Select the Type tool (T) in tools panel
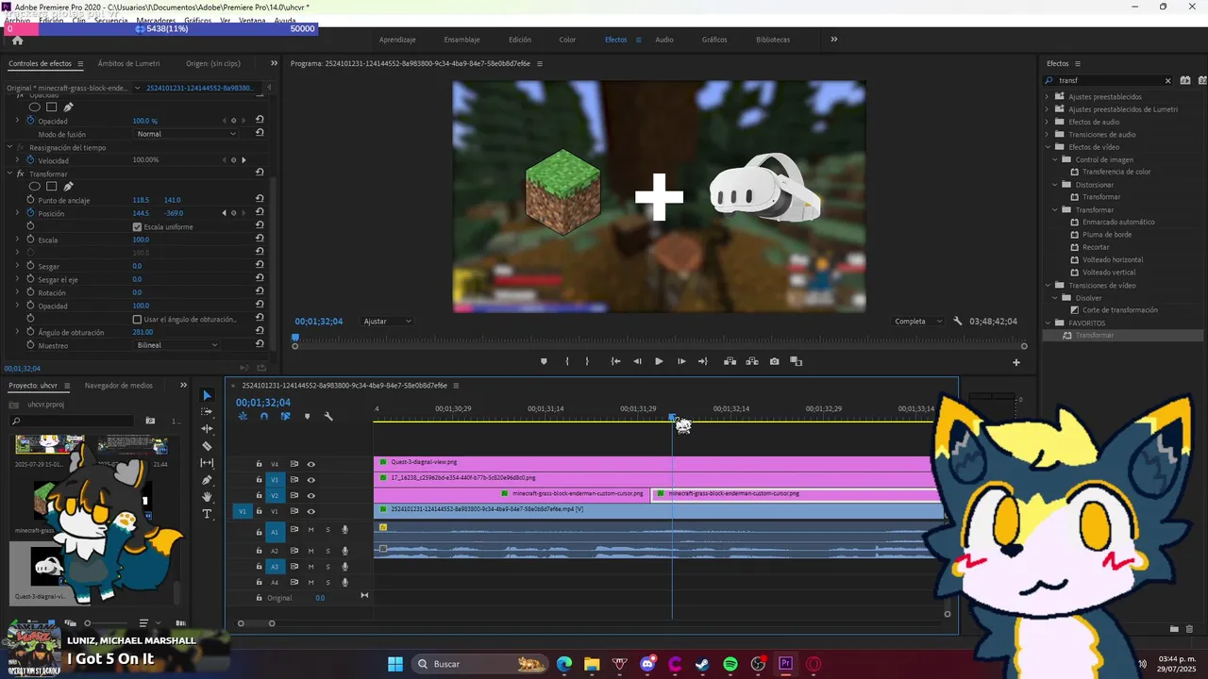Screen dimensions: 1208x679 208,514
